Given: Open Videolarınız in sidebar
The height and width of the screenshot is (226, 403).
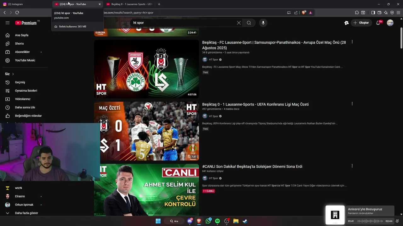Looking at the screenshot, I should pyautogui.click(x=23, y=99).
